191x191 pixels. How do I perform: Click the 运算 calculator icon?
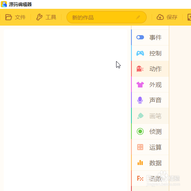click(140, 147)
